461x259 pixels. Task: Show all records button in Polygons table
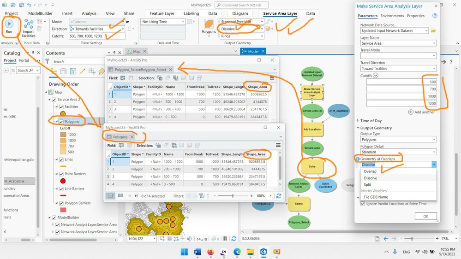[x=111, y=196]
